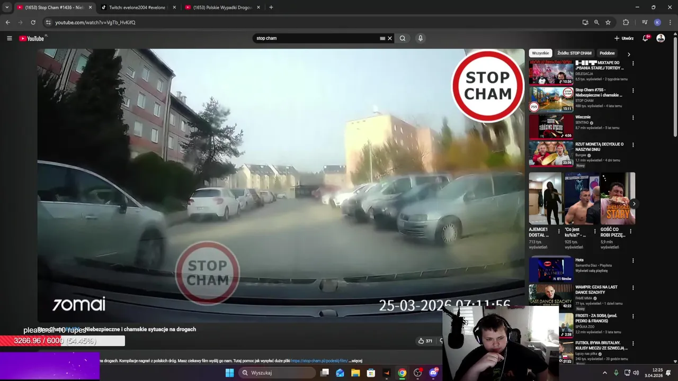
Task: Select the Wszystkie filter chip
Action: (540, 53)
